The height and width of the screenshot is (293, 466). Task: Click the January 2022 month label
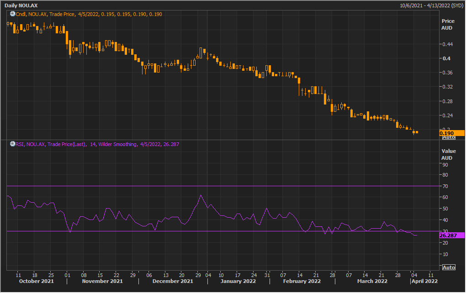[x=238, y=281]
